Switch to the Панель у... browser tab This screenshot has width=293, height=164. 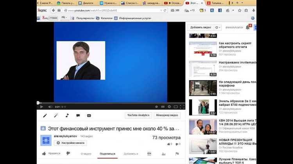(x=66, y=3)
